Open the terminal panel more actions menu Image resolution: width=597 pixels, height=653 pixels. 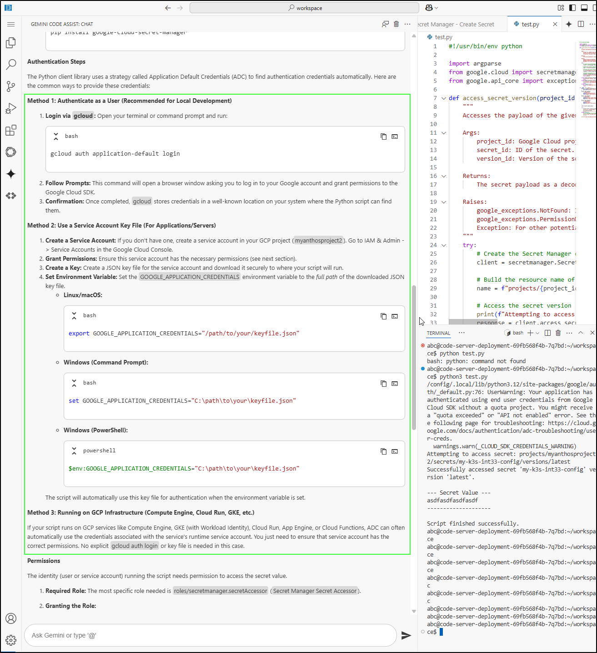[569, 333]
